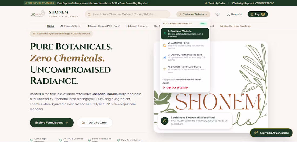Image resolution: width=297 pixels, height=142 pixels.
Task: Click the Authentic Ayurvedic Heritage badge text
Action: [63, 34]
